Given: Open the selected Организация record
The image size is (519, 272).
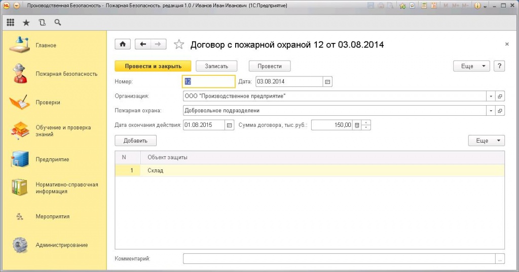Looking at the screenshot, I should coord(500,97).
